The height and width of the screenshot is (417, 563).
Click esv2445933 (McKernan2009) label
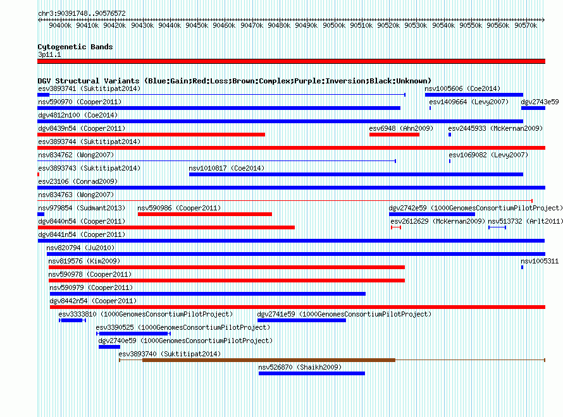[x=495, y=128]
